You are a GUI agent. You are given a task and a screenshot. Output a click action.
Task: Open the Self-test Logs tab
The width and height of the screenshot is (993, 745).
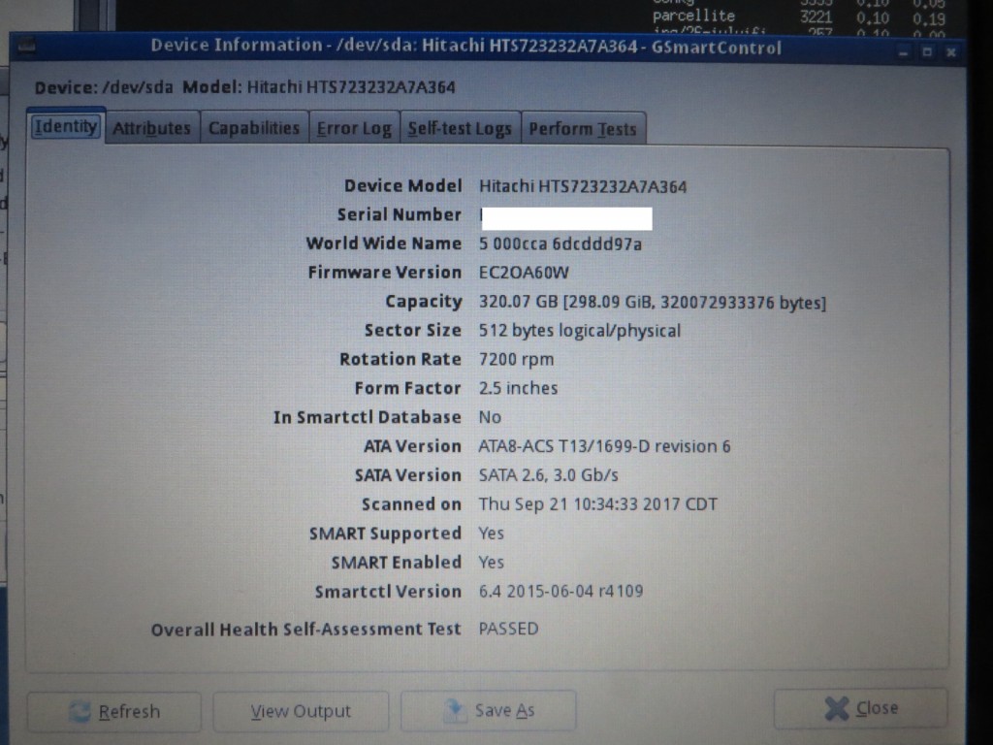point(460,129)
